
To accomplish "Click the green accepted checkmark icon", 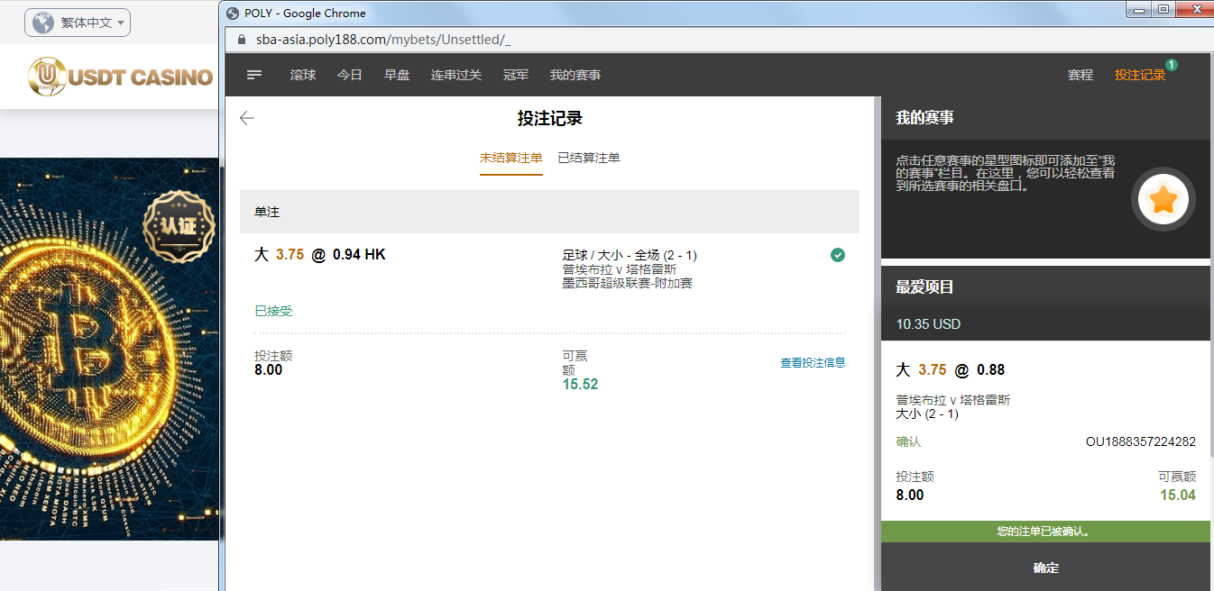I will tap(838, 255).
